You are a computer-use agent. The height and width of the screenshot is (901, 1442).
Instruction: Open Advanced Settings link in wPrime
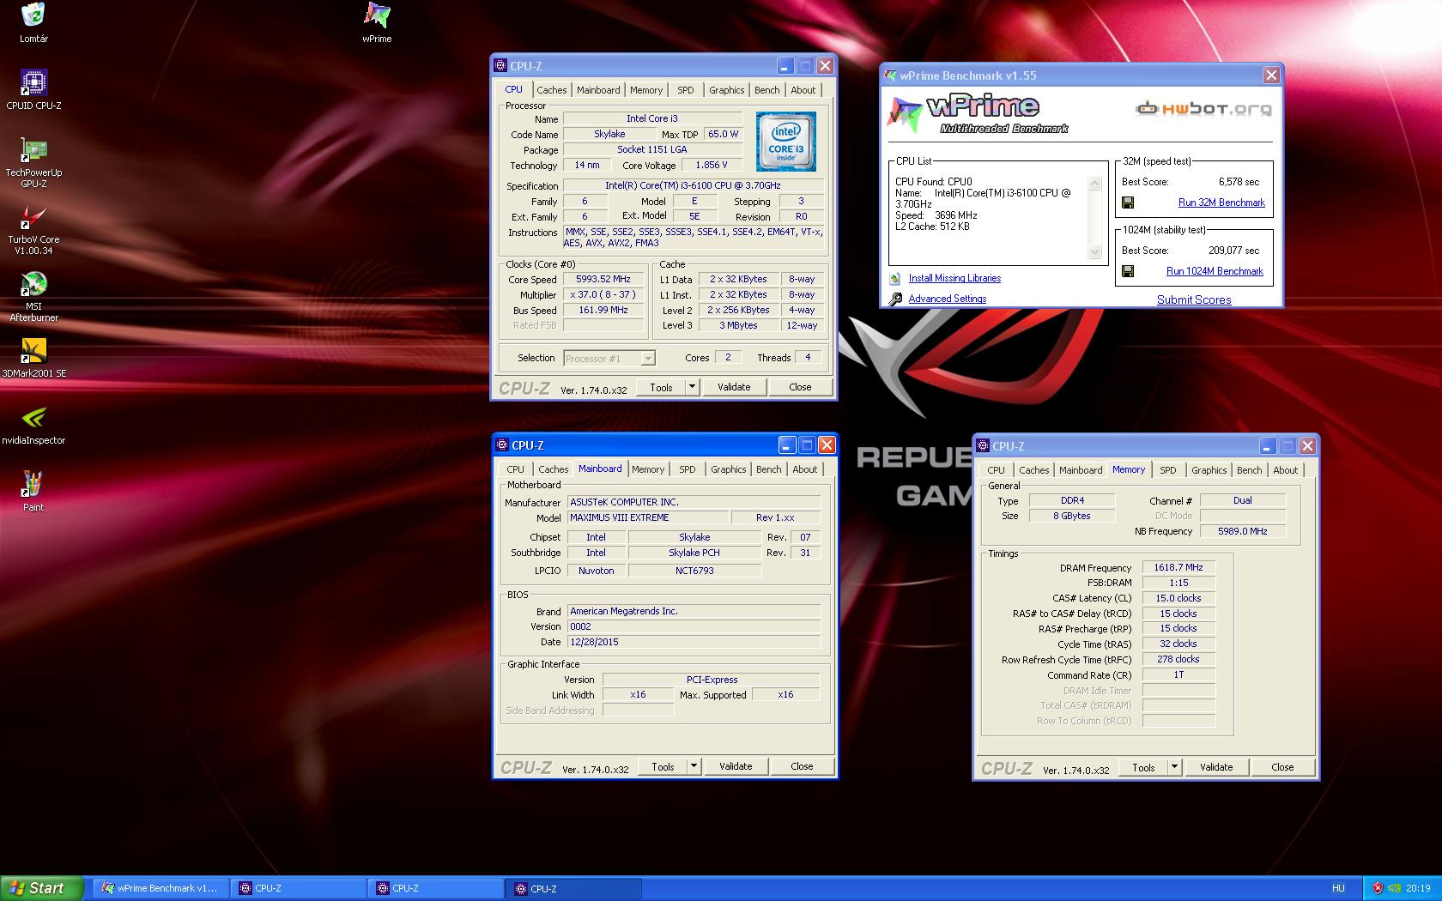948,299
